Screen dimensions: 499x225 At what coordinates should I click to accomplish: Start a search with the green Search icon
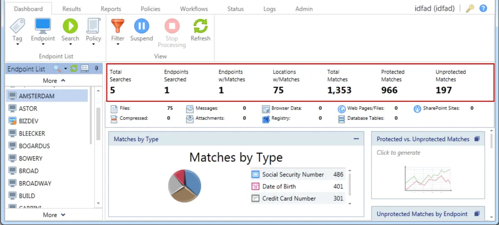(x=70, y=26)
